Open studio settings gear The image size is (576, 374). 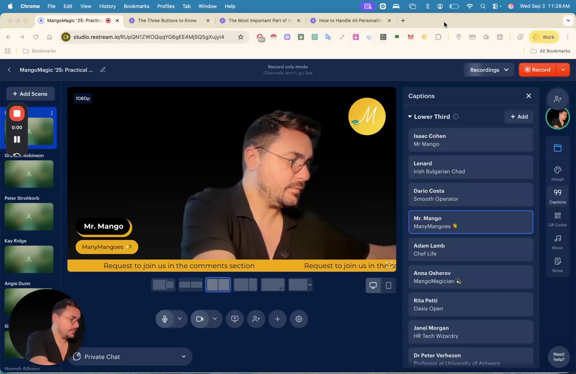coord(299,319)
